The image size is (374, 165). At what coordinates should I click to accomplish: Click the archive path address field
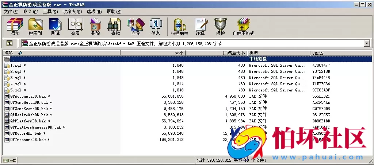pyautogui.click(x=193, y=43)
